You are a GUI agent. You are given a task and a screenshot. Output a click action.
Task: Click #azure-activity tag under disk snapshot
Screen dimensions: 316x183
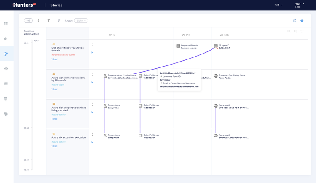[59, 115]
